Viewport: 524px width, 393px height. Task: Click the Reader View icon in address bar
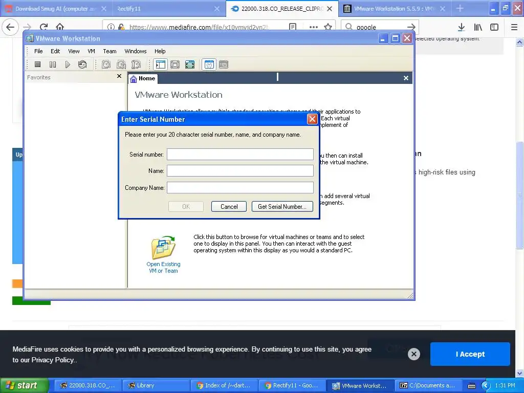293,27
